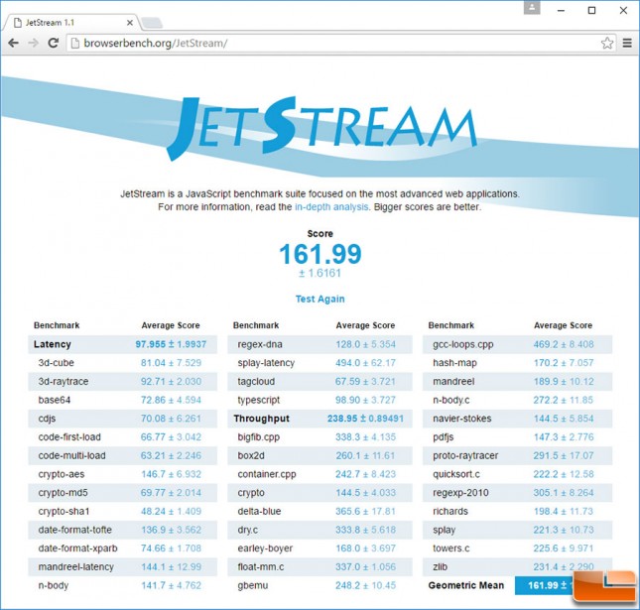
Task: Click the page icon in address bar
Action: [74, 43]
